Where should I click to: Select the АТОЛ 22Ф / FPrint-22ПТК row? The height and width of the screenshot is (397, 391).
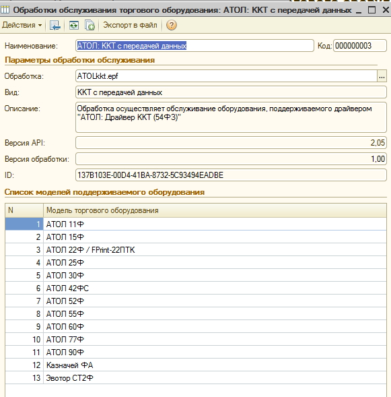click(x=196, y=250)
